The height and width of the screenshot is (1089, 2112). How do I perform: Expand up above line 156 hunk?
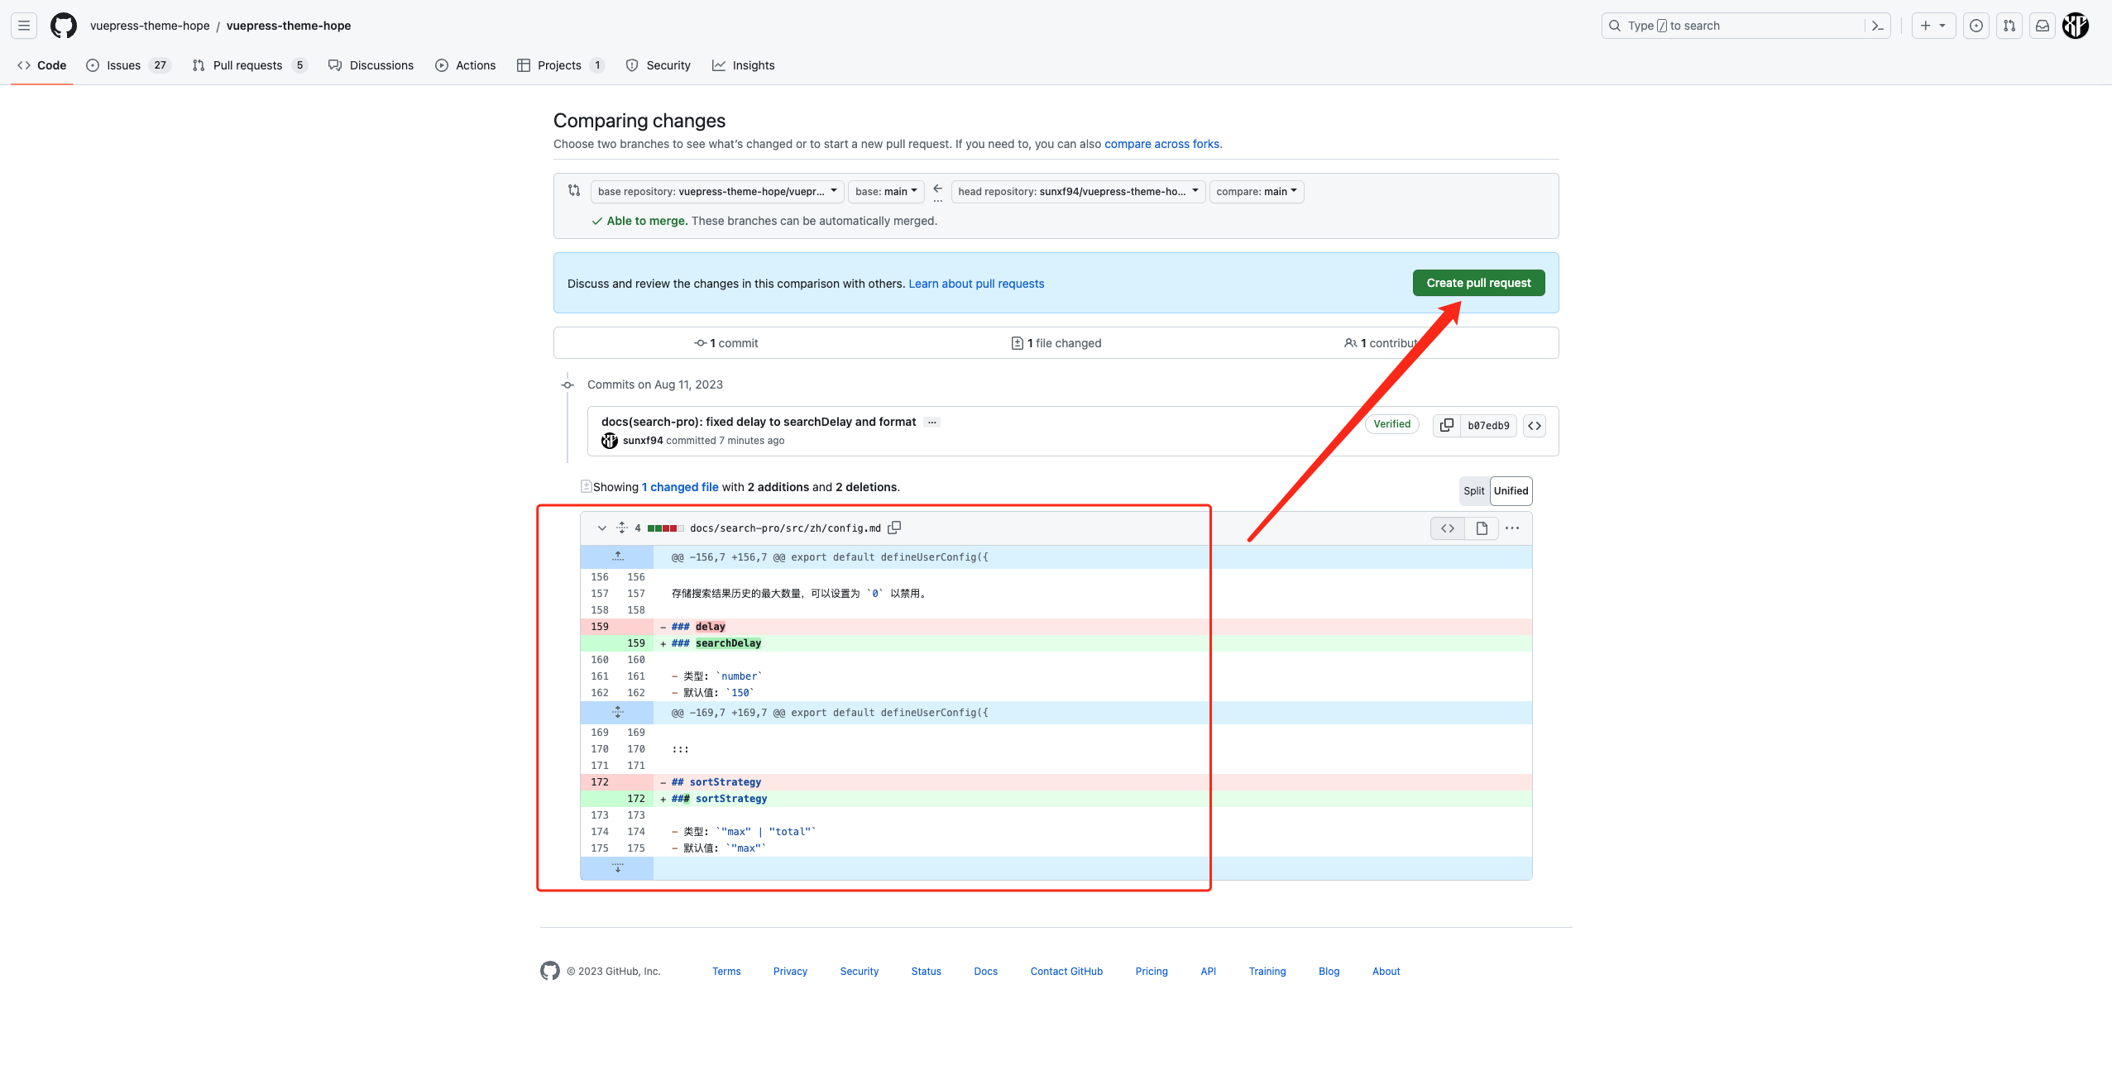pyautogui.click(x=617, y=557)
